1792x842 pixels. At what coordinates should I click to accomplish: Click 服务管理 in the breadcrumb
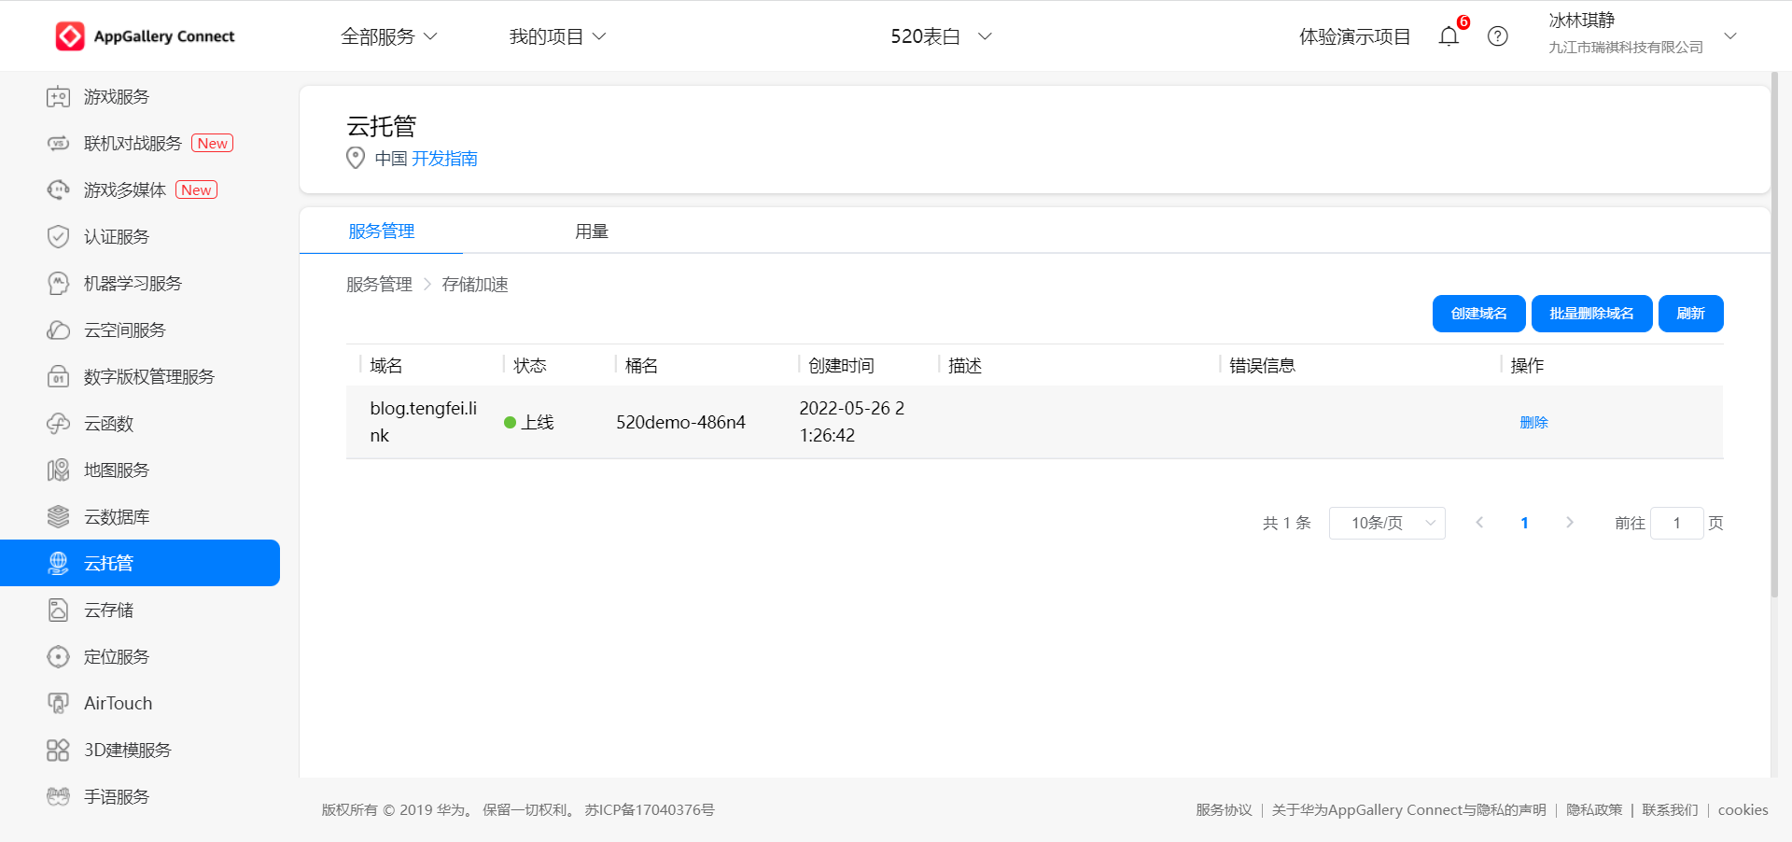[x=379, y=285]
